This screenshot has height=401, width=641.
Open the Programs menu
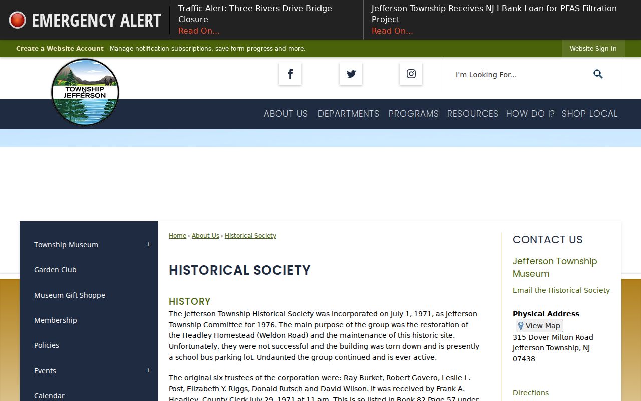414,114
